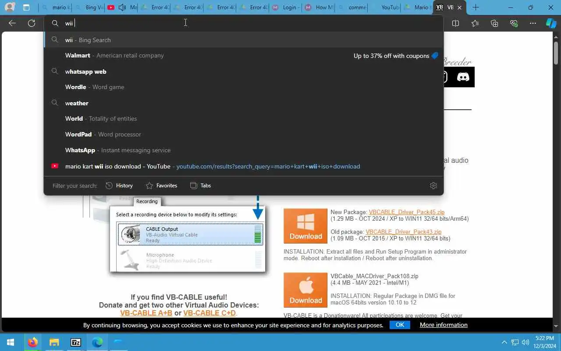Open mario kart wii iso YouTube suggestion

point(244,166)
